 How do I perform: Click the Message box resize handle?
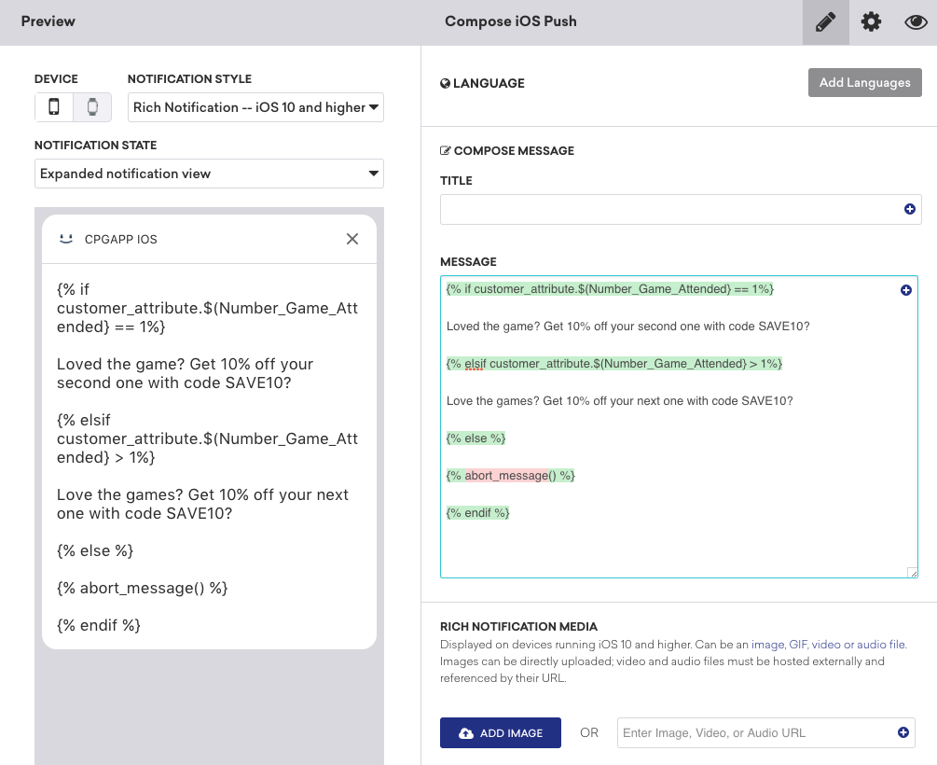pos(913,573)
